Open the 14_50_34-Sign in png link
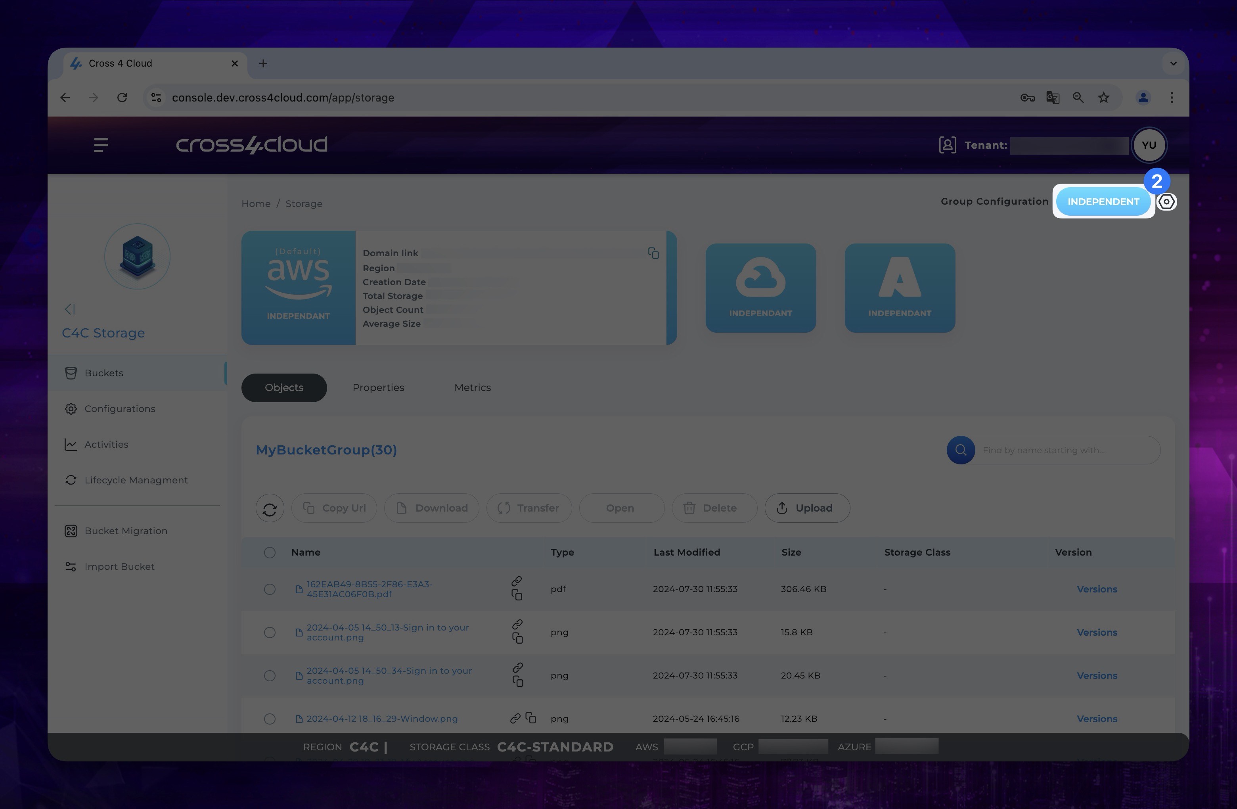 (389, 676)
